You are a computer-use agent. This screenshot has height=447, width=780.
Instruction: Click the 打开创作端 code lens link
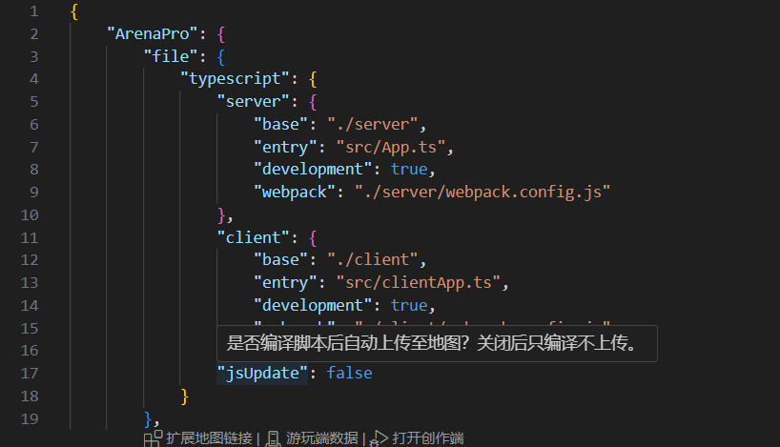click(426, 438)
